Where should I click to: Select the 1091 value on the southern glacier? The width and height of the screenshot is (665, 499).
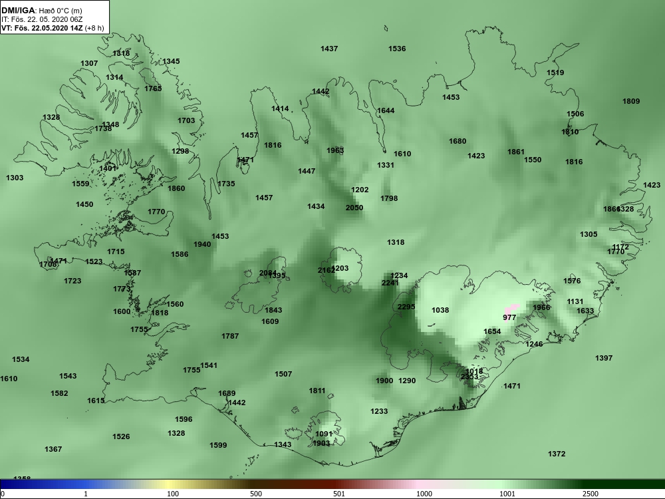click(324, 434)
